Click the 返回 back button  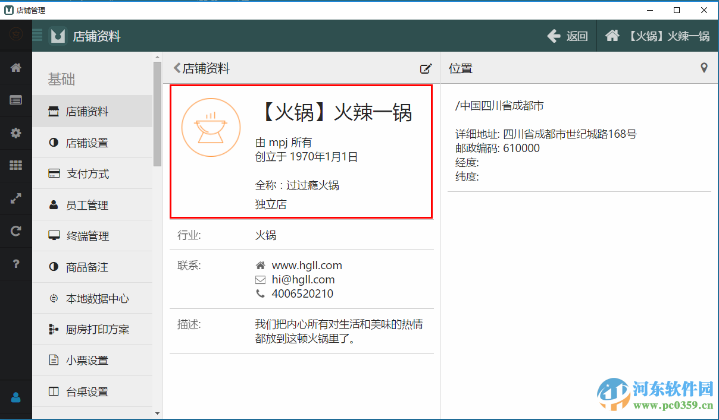[x=567, y=36]
